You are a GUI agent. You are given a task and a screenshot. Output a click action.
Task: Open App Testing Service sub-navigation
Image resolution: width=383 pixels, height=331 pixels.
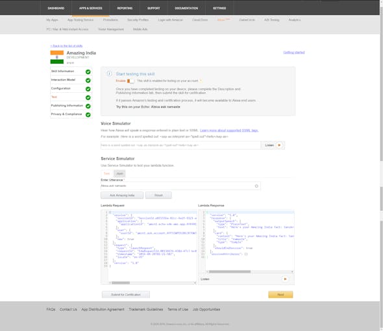pos(80,19)
